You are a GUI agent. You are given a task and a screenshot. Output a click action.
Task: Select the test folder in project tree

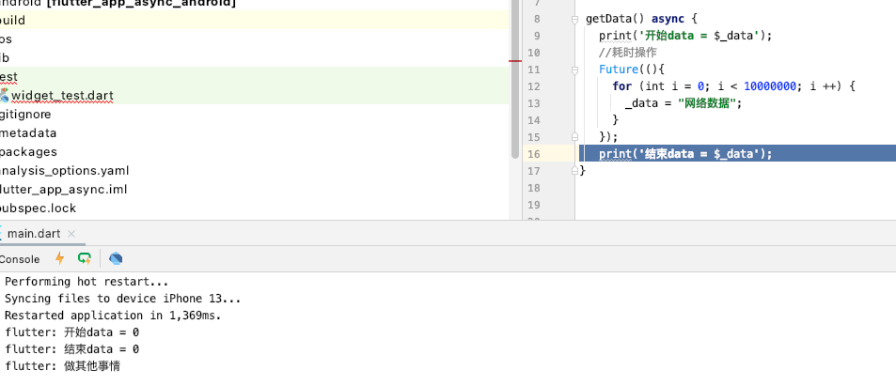pos(254,76)
